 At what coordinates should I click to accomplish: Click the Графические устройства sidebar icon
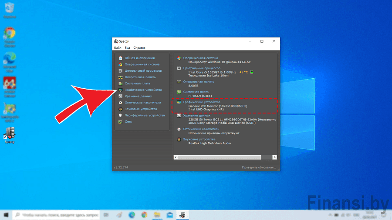coord(121,90)
